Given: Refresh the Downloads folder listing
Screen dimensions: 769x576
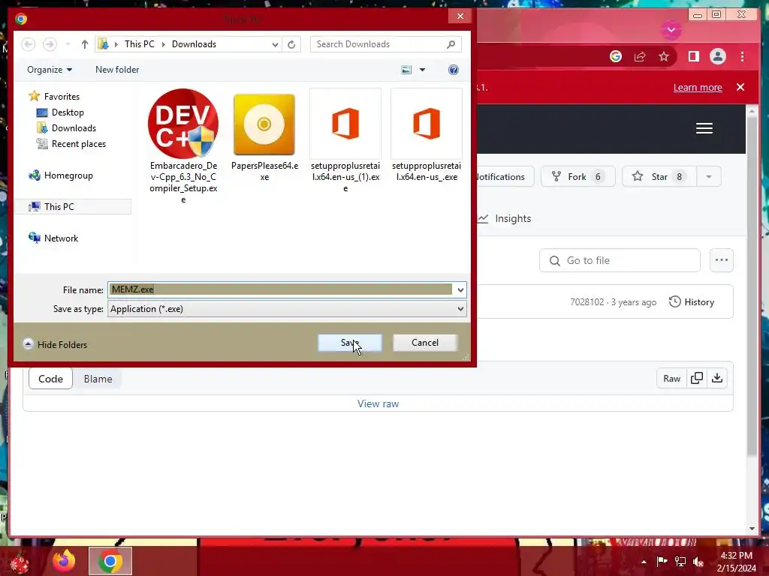Looking at the screenshot, I should (291, 44).
